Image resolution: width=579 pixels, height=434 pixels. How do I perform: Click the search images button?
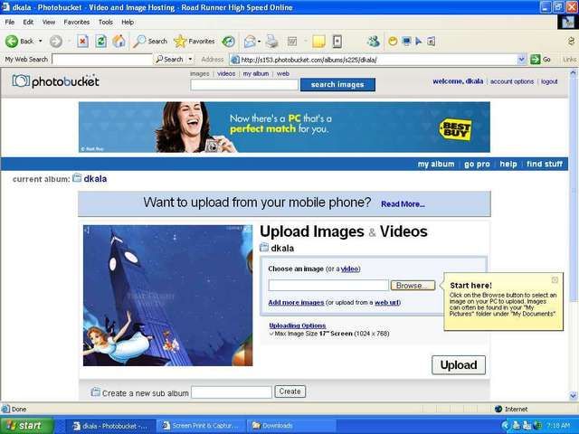pyautogui.click(x=337, y=84)
